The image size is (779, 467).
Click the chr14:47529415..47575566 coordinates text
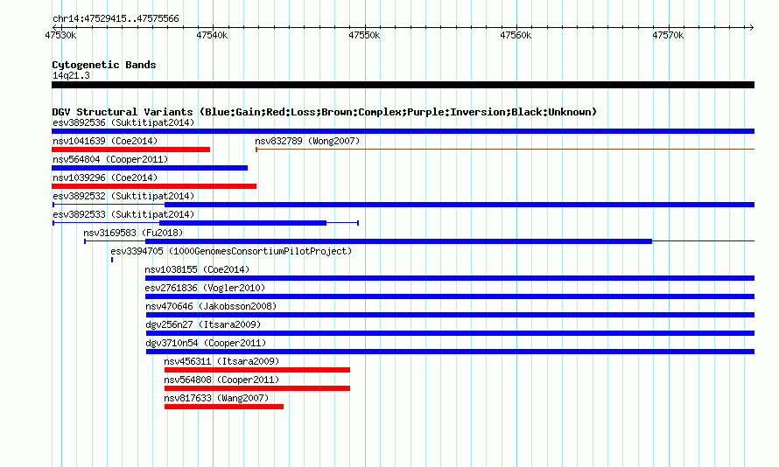116,18
